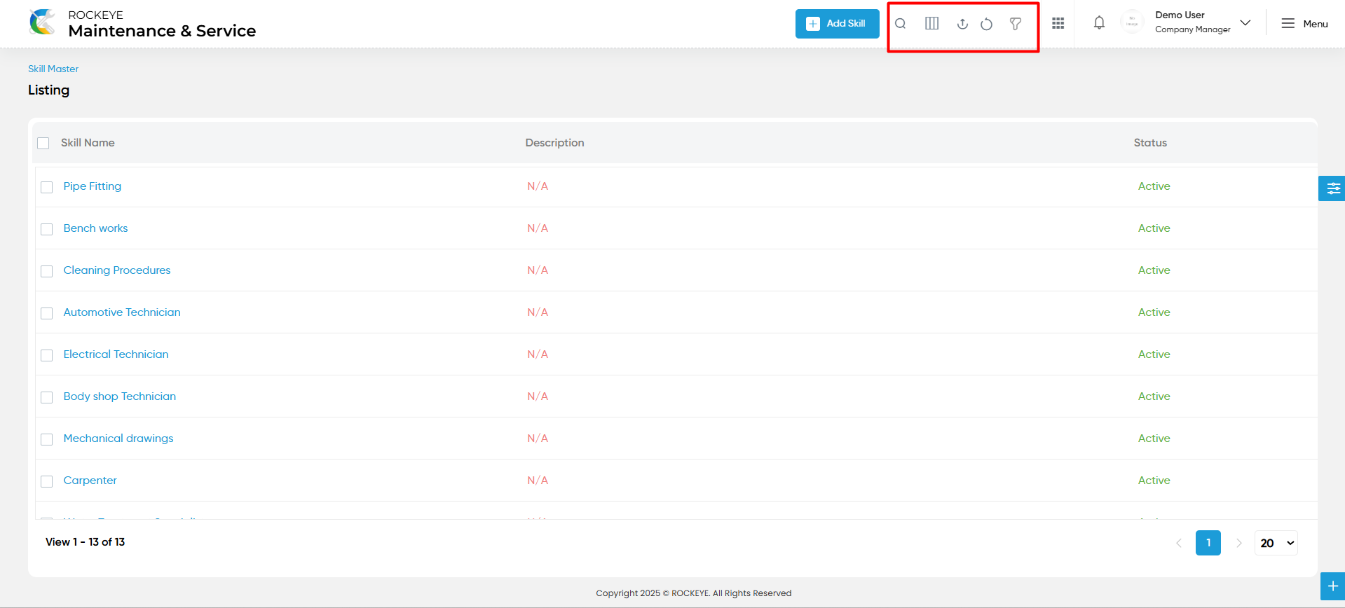The width and height of the screenshot is (1345, 608).
Task: Go to next page arrow
Action: 1238,543
